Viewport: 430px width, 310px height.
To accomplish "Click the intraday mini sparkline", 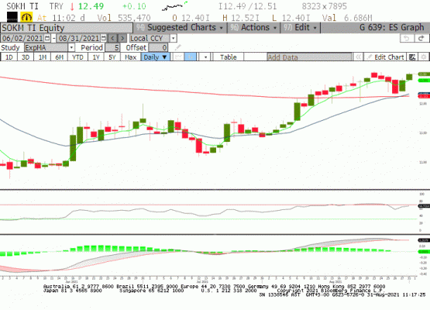I will pyautogui.click(x=174, y=6).
